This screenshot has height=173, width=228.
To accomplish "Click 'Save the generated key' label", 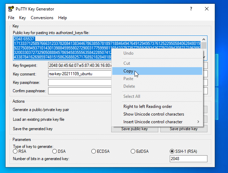I will coord(33,129).
